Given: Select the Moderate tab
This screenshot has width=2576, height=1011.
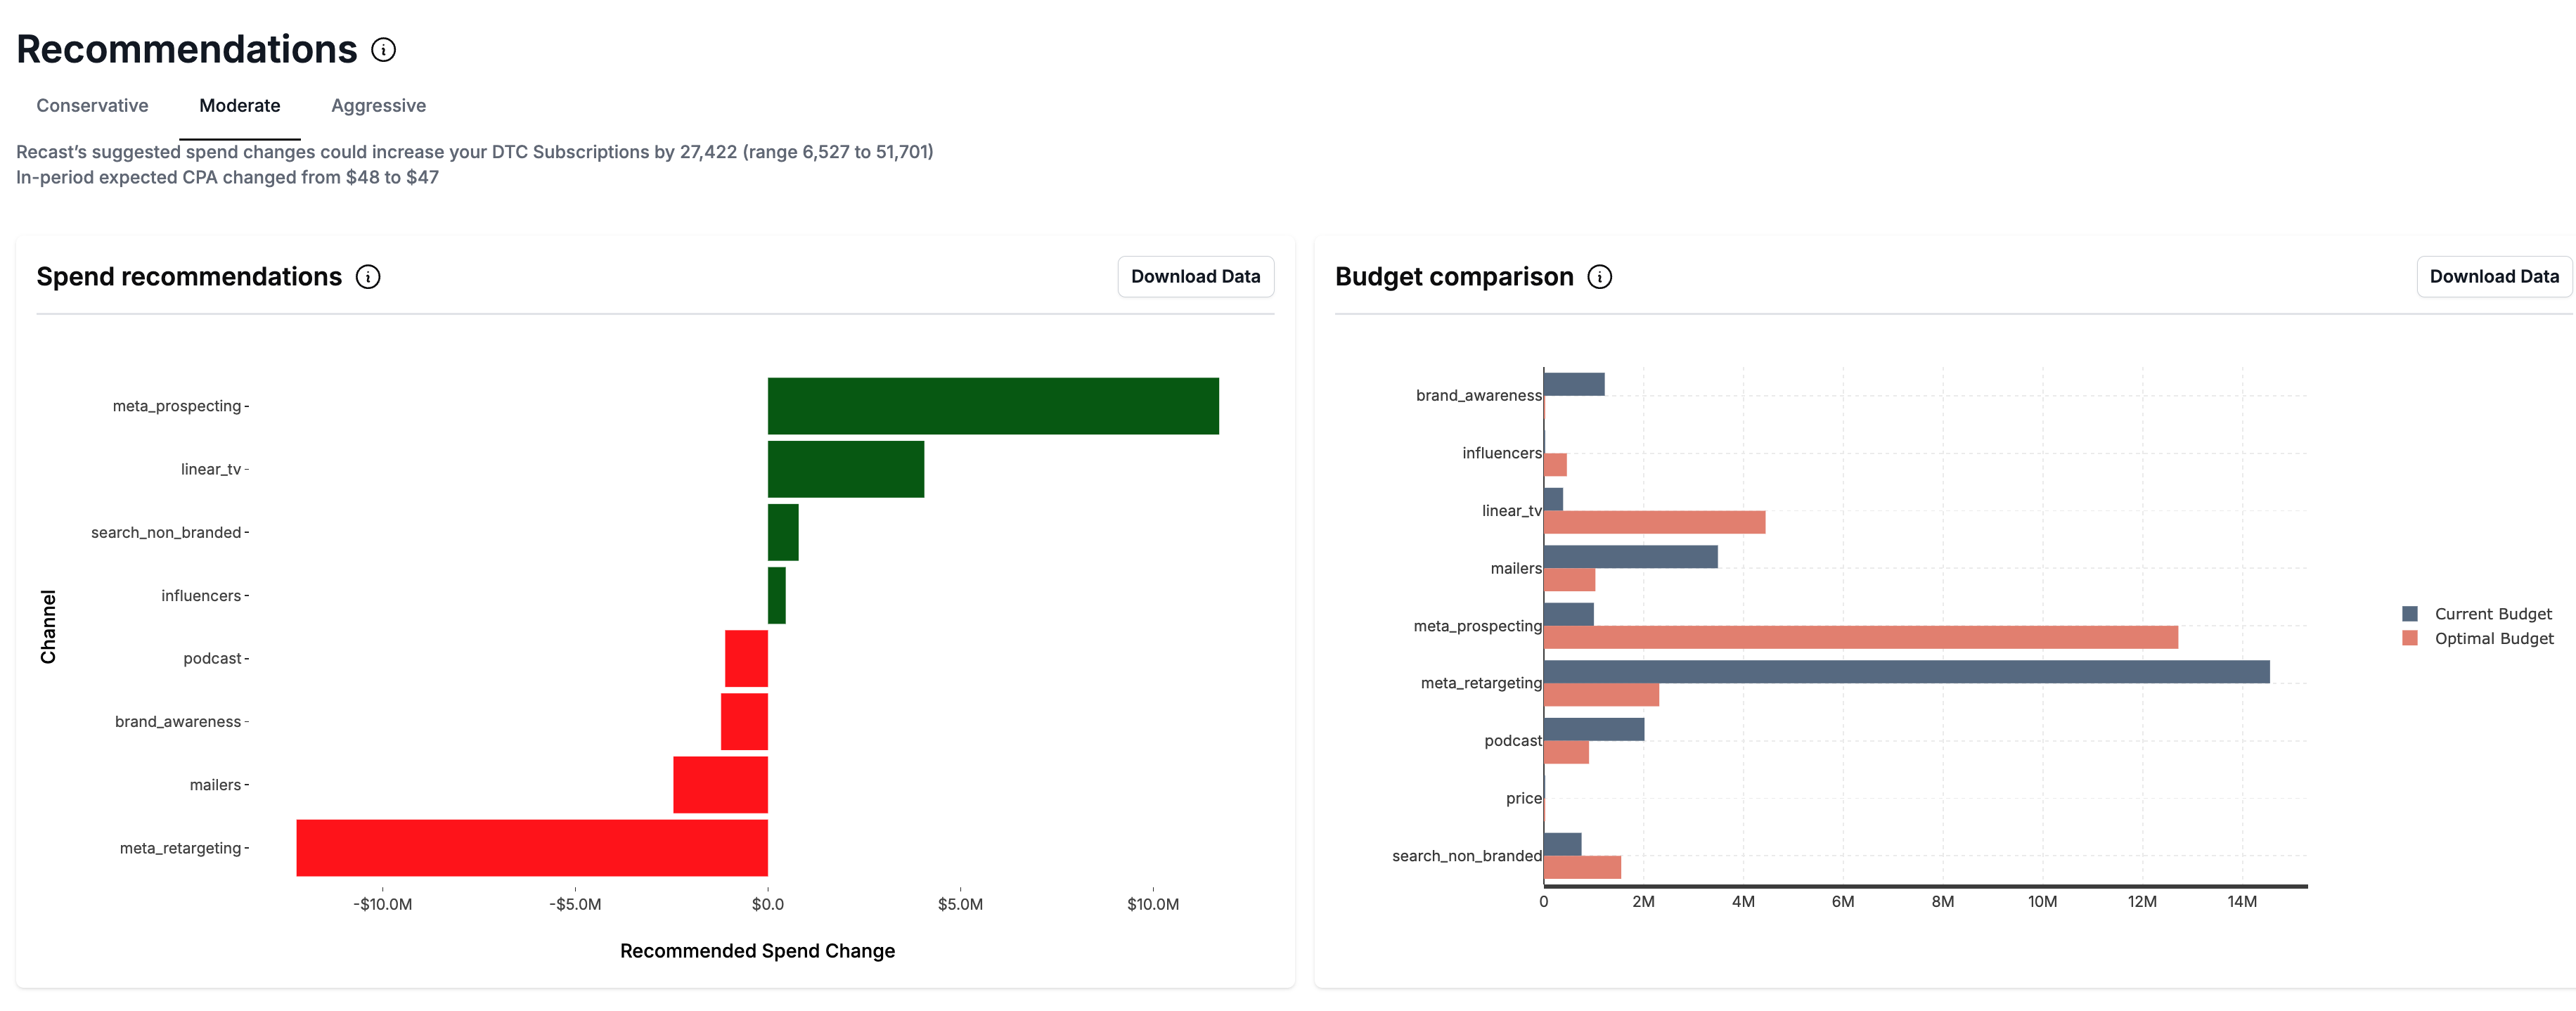Looking at the screenshot, I should (239, 106).
